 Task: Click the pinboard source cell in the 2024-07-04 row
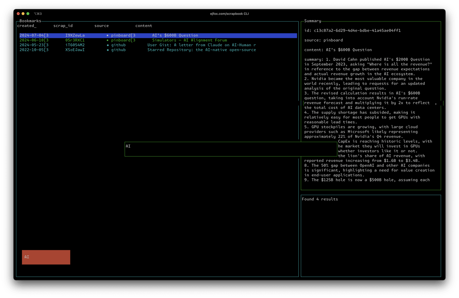(x=123, y=35)
